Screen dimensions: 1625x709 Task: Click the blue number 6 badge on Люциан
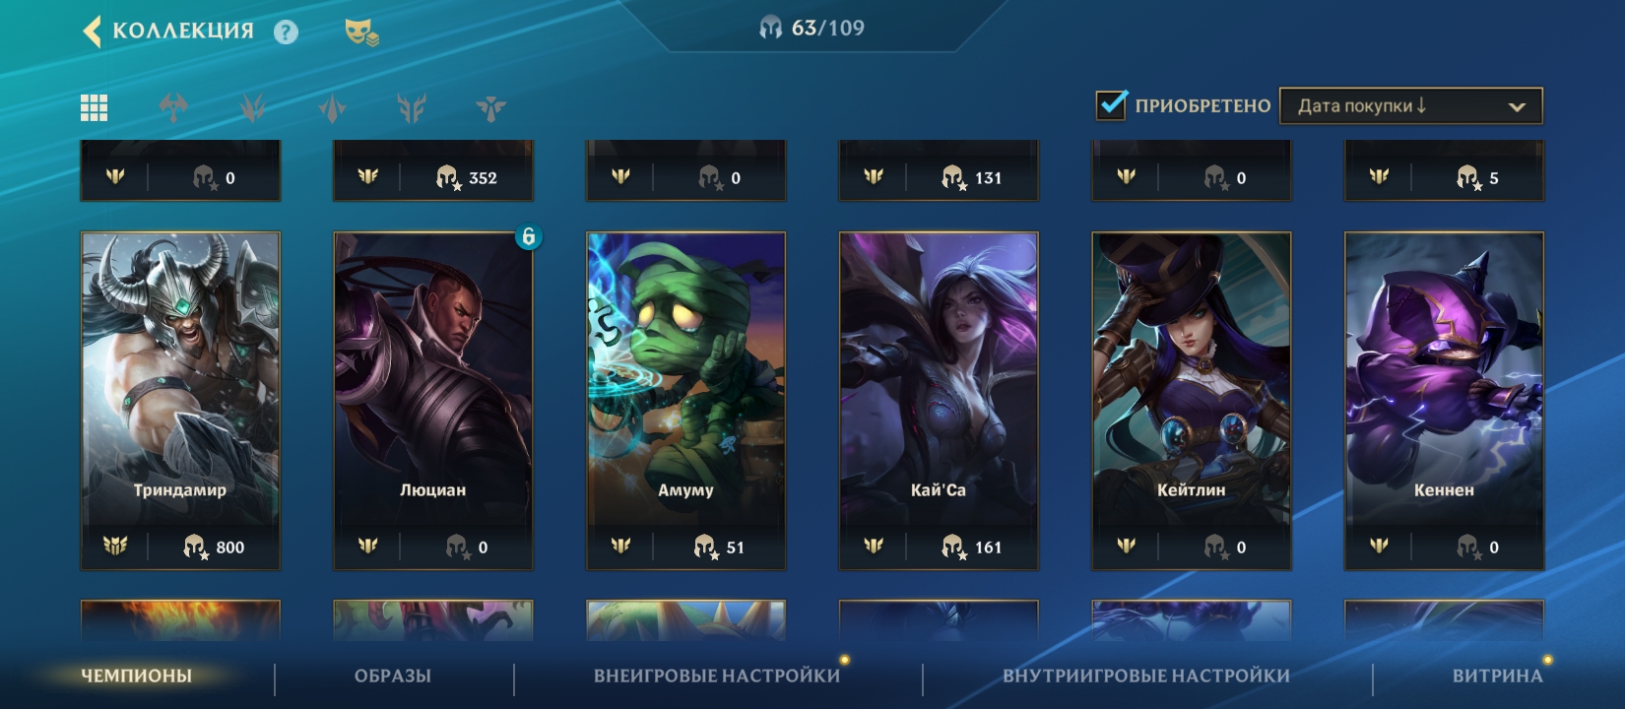point(528,236)
